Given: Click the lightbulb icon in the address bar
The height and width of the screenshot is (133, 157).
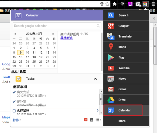Looking at the screenshot, I should tap(102, 4).
